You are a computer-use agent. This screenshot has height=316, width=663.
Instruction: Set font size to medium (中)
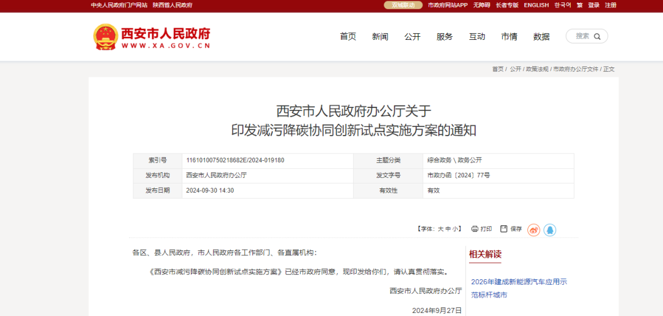pyautogui.click(x=448, y=229)
